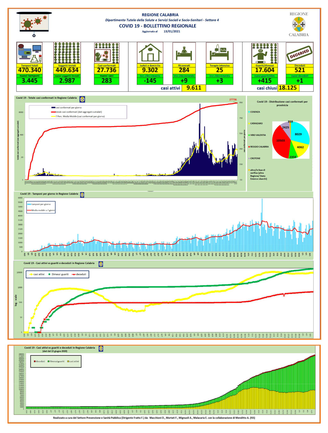Click the Tamponi totali value 470.340
Screen dimensions: 328x433
click(29, 70)
